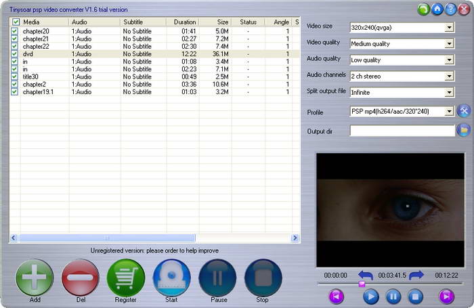474x308 pixels.
Task: Click the 00:12:22 end time label
Action: (446, 275)
